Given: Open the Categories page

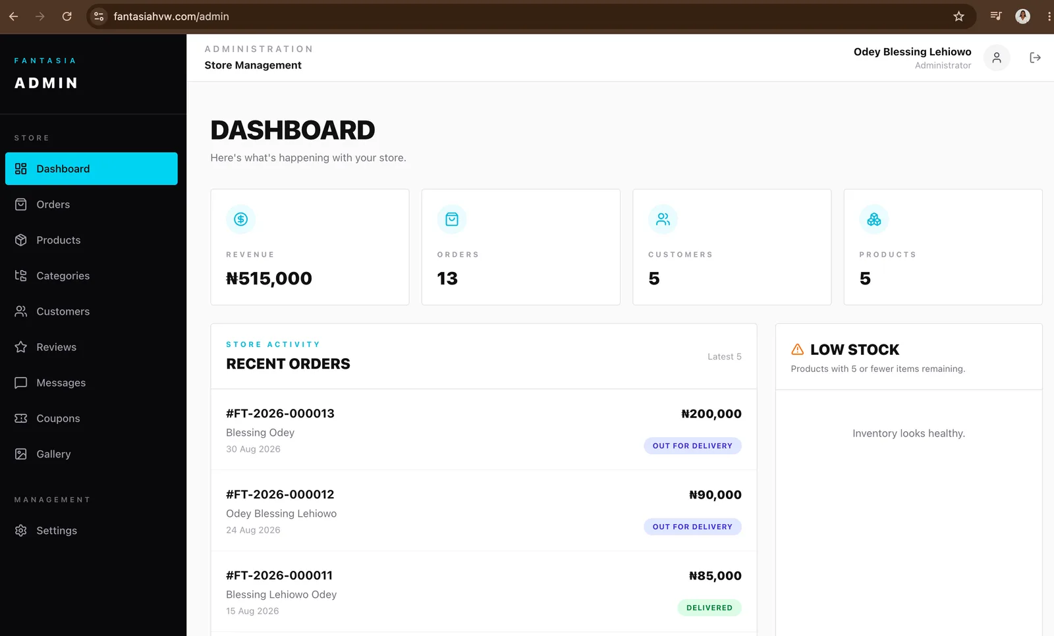Looking at the screenshot, I should [92, 275].
